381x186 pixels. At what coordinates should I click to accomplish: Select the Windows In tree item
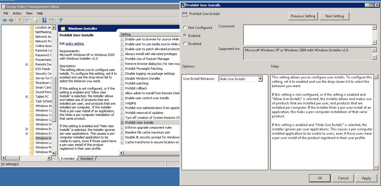tap(43, 138)
